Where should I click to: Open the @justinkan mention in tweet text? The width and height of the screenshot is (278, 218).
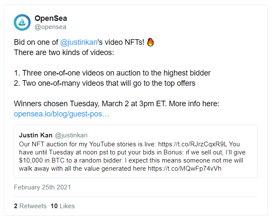pos(79,42)
